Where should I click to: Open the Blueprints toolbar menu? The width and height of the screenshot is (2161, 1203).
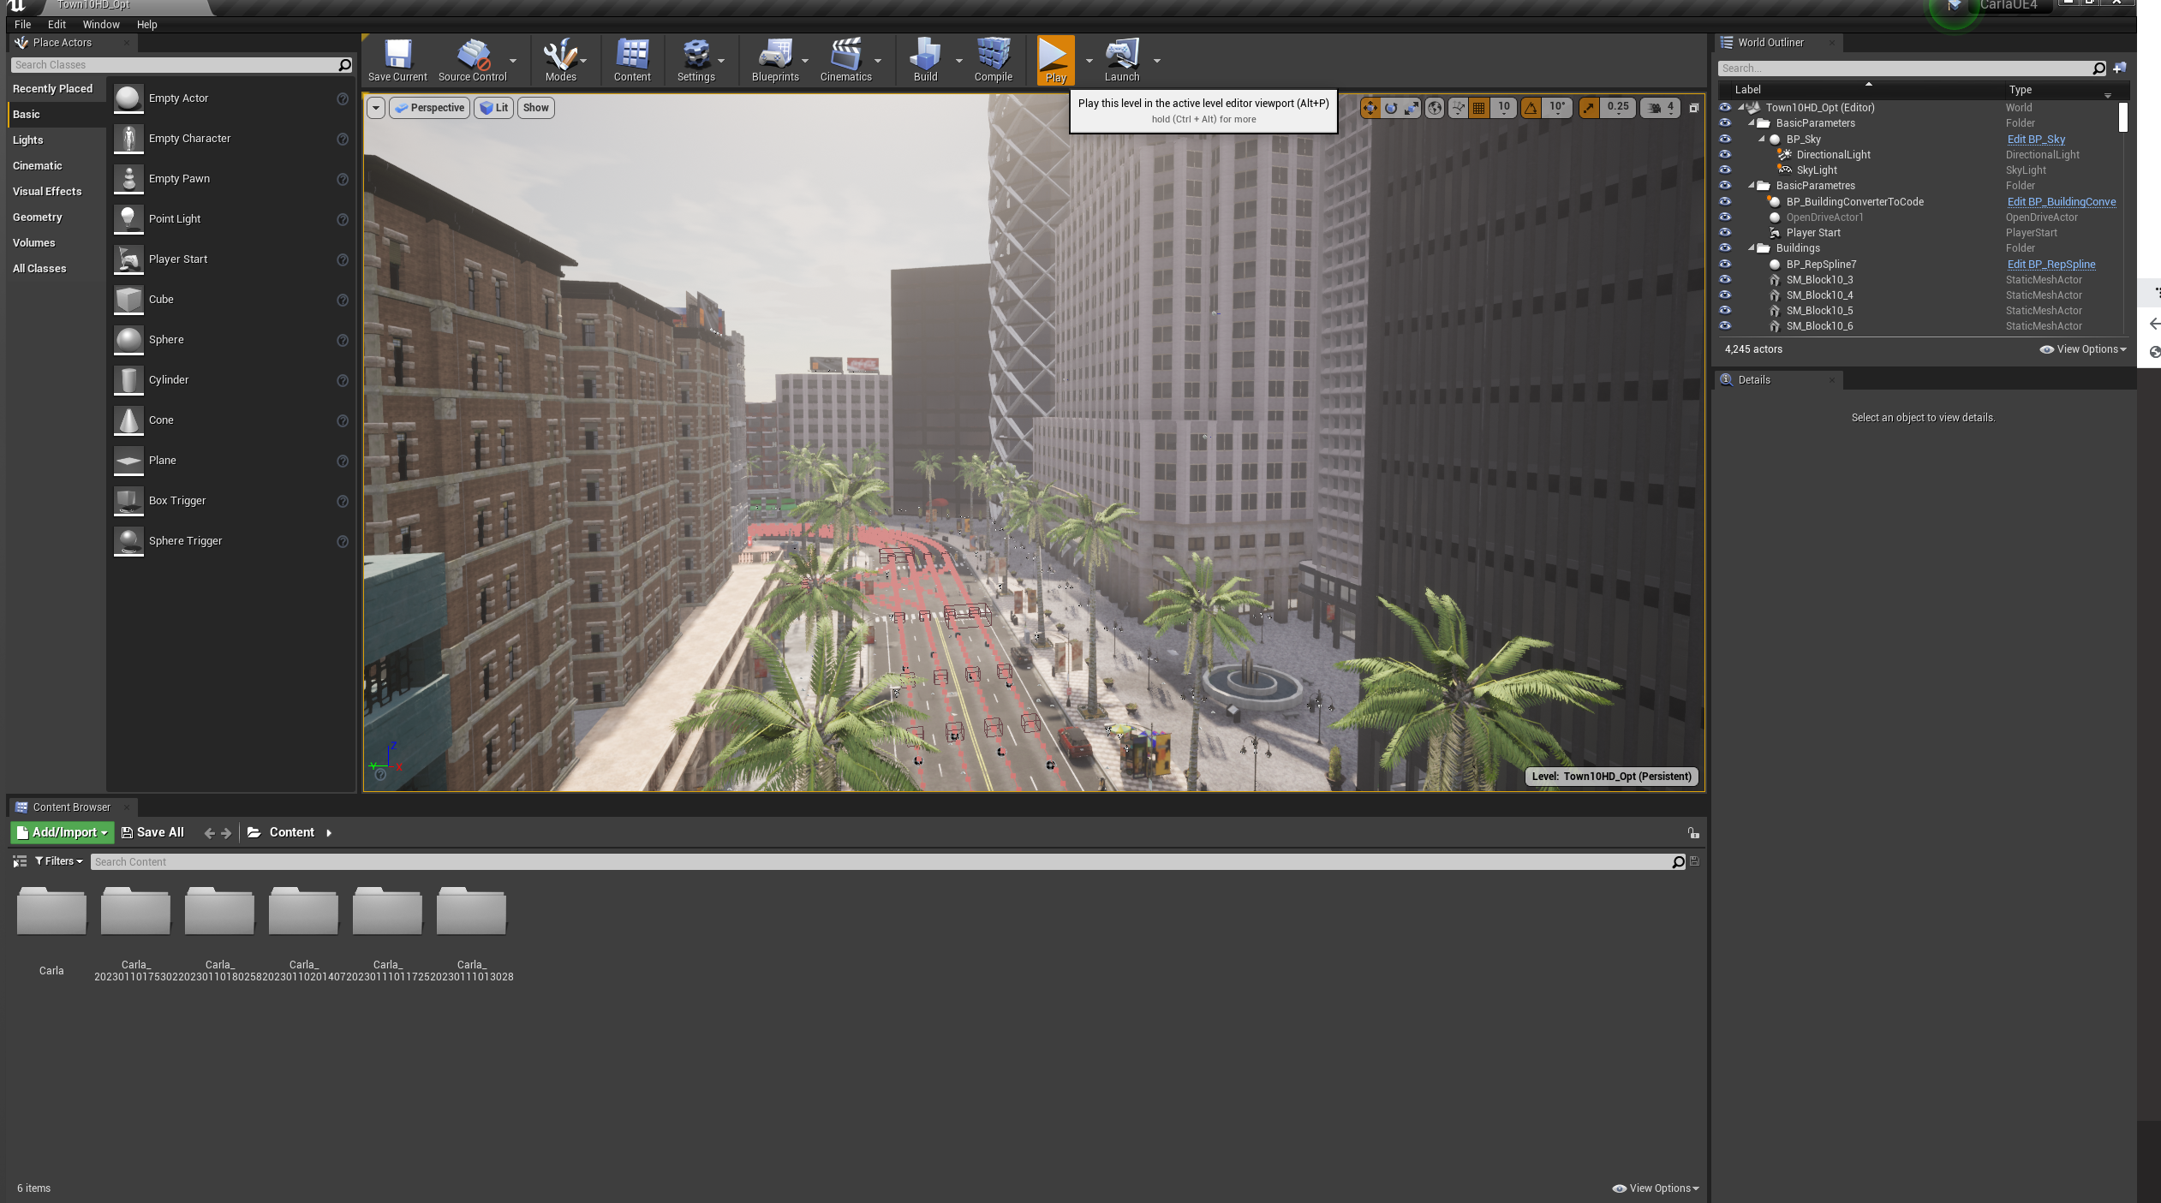774,60
